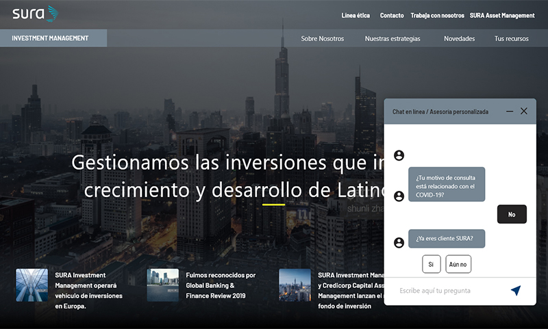Open Novedades menu
The image size is (548, 329).
coord(459,39)
